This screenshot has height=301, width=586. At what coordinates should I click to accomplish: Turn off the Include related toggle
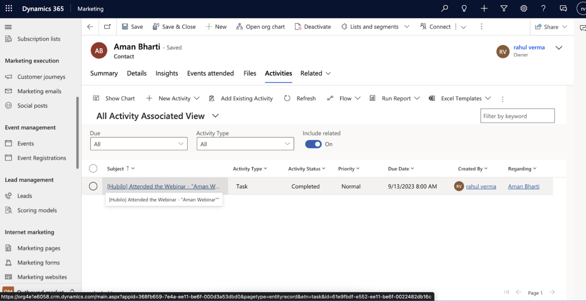tap(313, 144)
